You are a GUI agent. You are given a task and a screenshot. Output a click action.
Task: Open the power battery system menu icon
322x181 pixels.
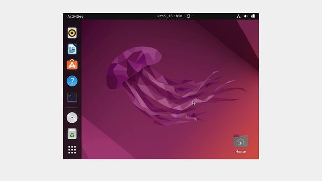(x=253, y=16)
